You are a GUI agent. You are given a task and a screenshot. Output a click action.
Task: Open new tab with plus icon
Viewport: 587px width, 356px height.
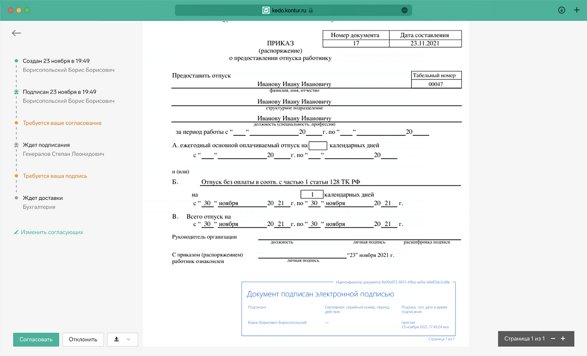click(x=577, y=10)
